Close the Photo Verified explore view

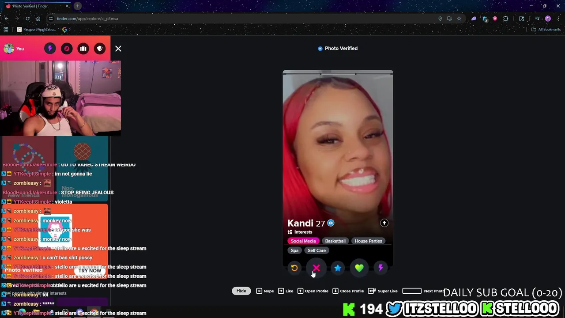point(118,49)
